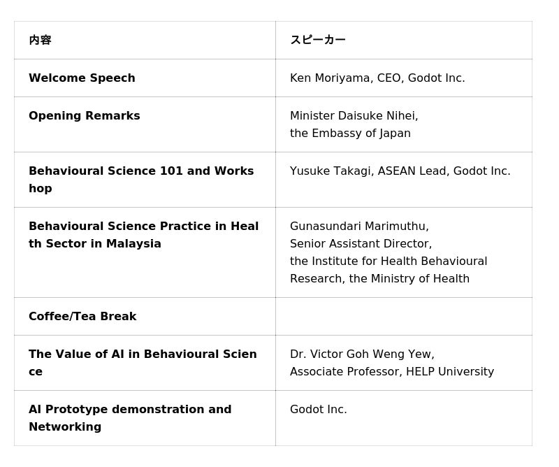Screen dimensions: 559x467
Task: Click the 内容 column header
Action: 40,41
